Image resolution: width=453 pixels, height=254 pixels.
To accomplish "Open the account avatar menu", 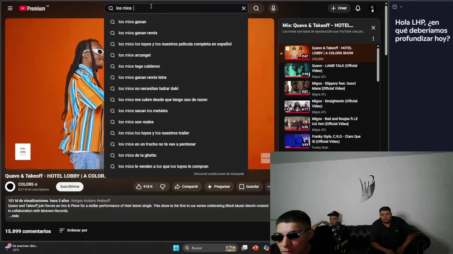I will click(372, 8).
